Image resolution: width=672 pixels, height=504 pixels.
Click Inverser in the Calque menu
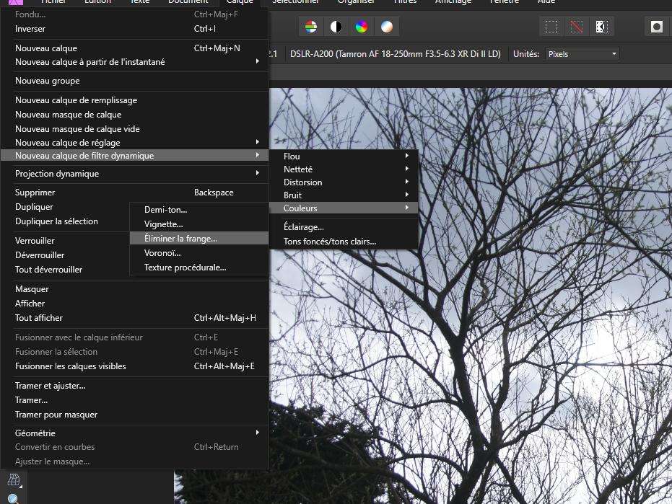pos(135,29)
